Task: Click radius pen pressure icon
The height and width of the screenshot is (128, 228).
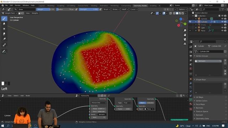Action: tap(76, 9)
